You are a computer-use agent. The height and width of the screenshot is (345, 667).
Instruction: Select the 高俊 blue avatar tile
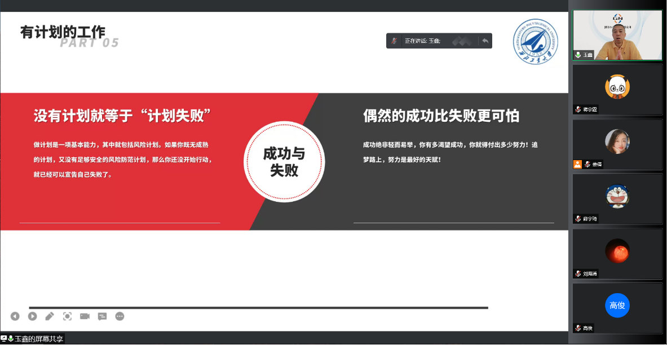tap(617, 306)
